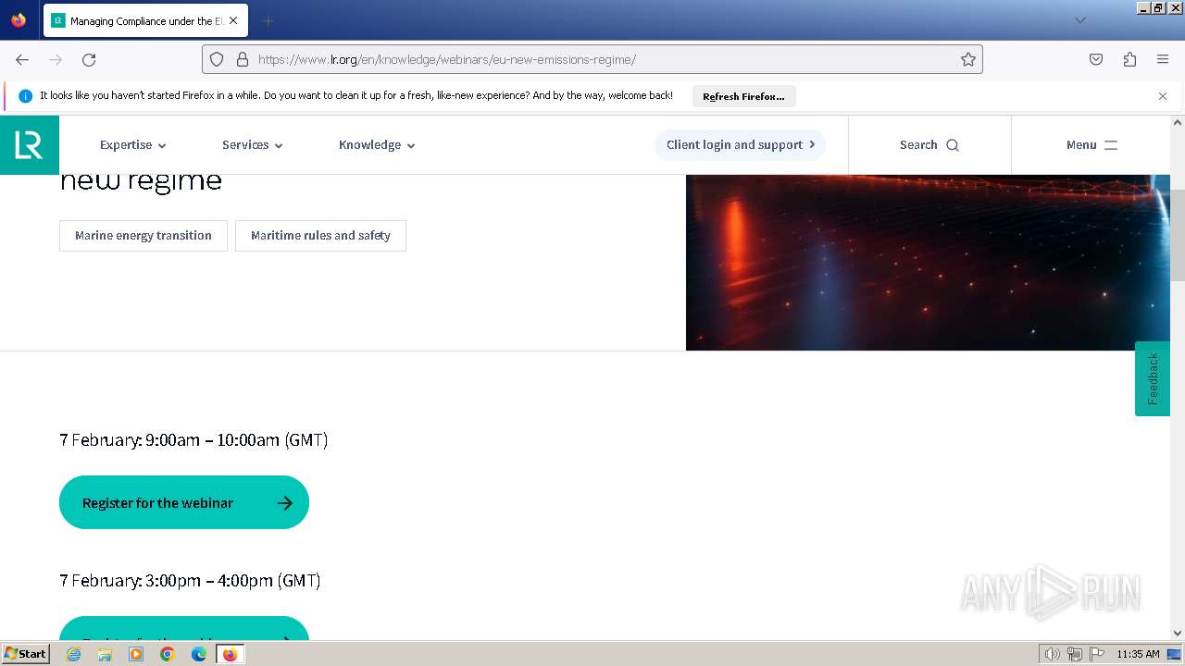Click the webinar banner image
Image resolution: width=1185 pixels, height=666 pixels.
928,263
